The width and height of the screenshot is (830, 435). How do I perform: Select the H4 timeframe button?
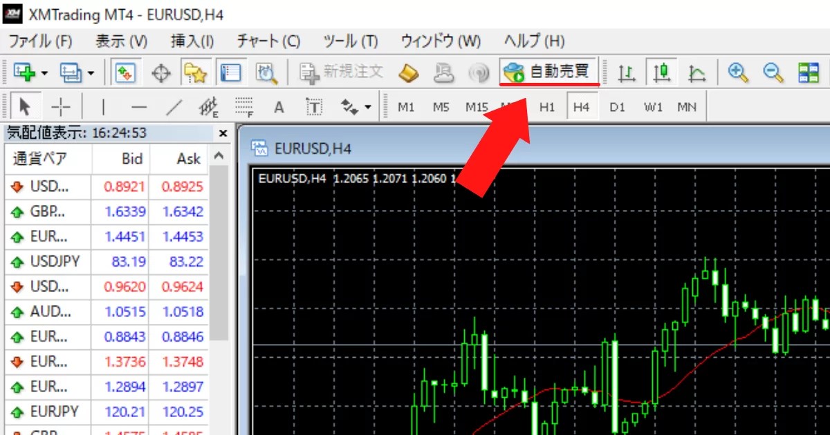pos(582,107)
